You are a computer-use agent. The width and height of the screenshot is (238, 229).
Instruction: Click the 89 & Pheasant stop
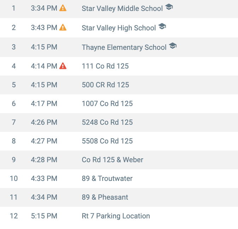pyautogui.click(x=105, y=197)
